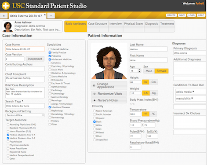Uncheck the Pediatrics specialty
207x165 pixels.
click(x=50, y=56)
